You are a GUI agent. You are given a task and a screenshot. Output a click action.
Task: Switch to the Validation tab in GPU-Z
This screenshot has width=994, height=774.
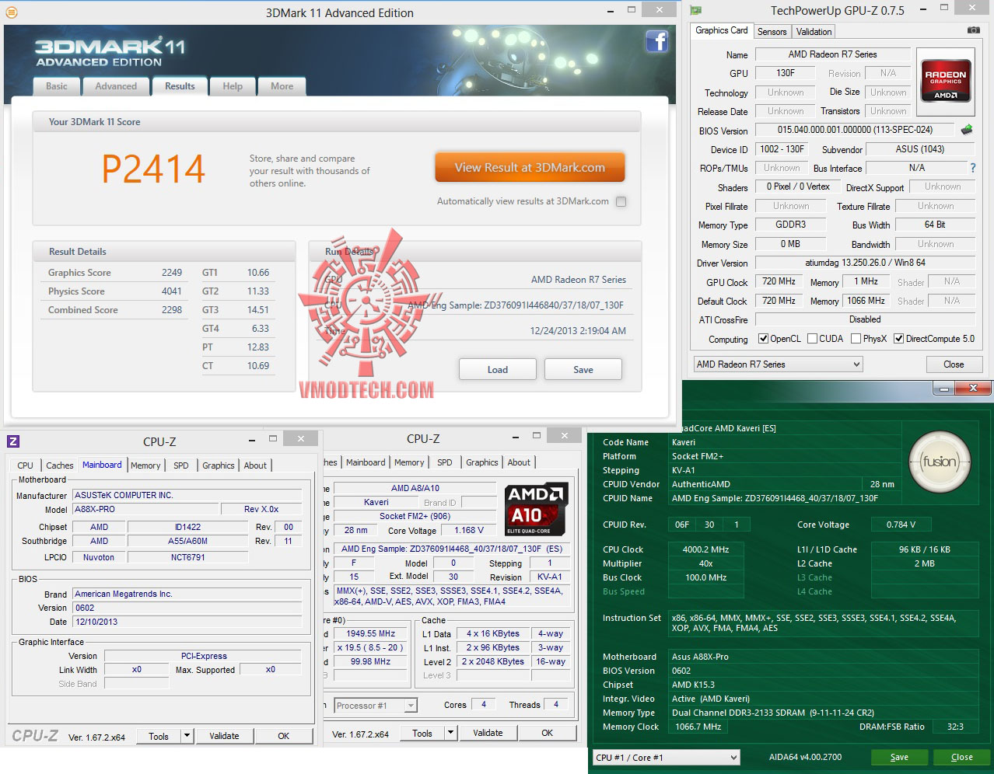click(814, 32)
